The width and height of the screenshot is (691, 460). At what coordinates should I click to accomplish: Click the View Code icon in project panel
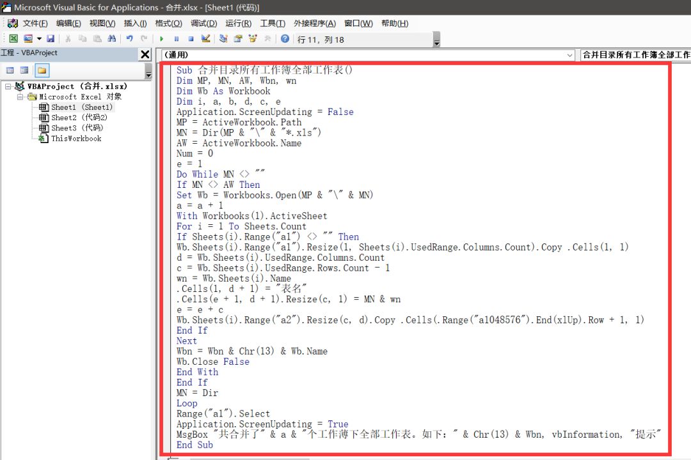[10, 70]
